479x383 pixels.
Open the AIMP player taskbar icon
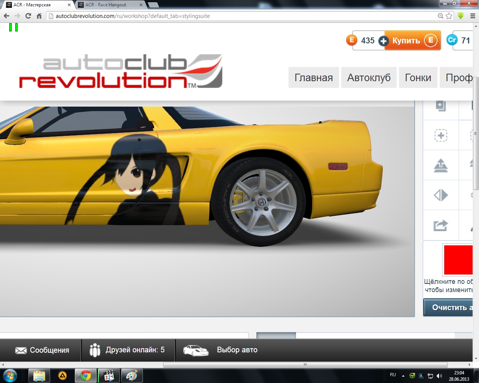tap(62, 376)
